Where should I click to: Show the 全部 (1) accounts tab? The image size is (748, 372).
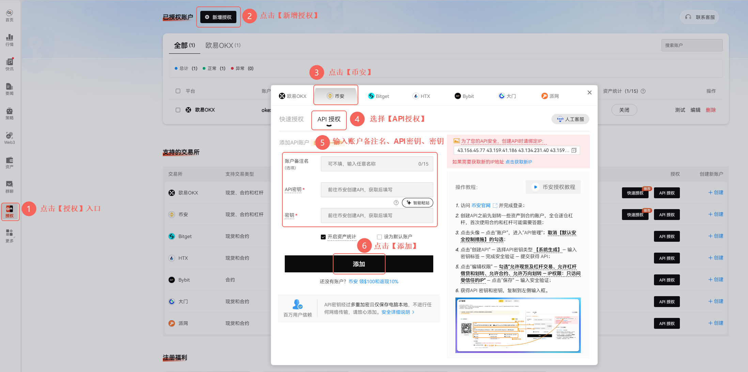click(x=185, y=46)
